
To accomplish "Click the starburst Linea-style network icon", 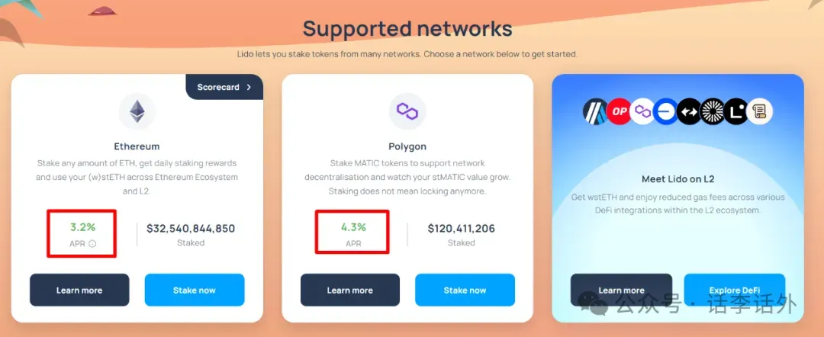I will coord(713,111).
